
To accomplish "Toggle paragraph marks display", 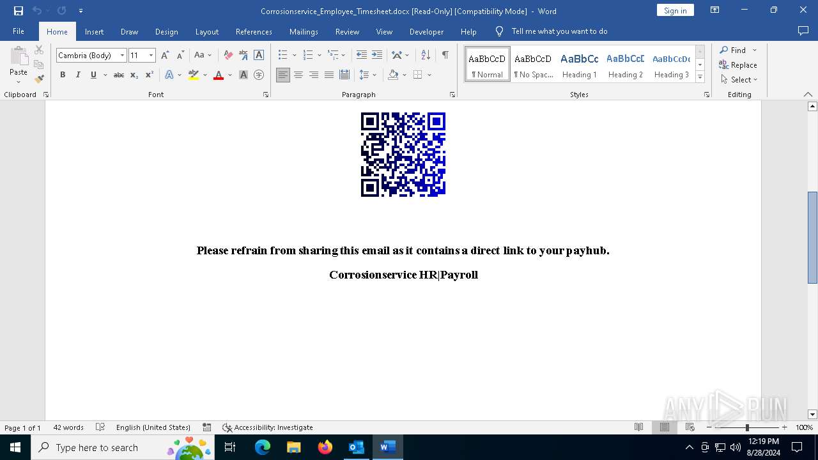I will point(445,56).
